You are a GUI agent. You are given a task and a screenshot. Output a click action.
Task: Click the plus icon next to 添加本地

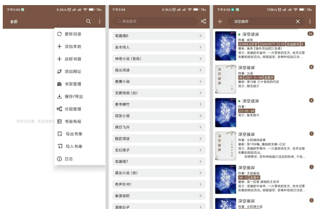59,46
